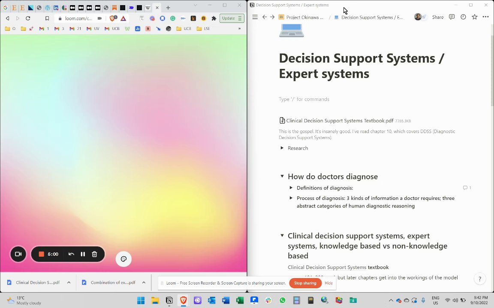Hide the Loom screen sharing banner
Screen dimensions: 494x308
328,283
